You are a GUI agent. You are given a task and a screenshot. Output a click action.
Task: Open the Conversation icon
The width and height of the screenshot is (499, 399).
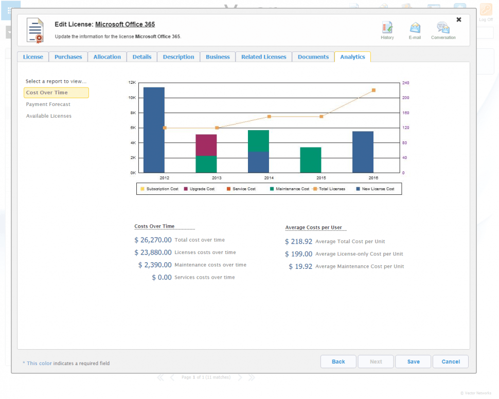tap(443, 28)
